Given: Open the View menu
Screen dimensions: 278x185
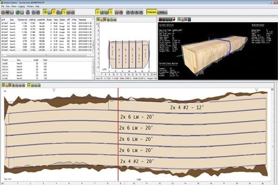Looking at the screenshot, I should coord(8,6).
